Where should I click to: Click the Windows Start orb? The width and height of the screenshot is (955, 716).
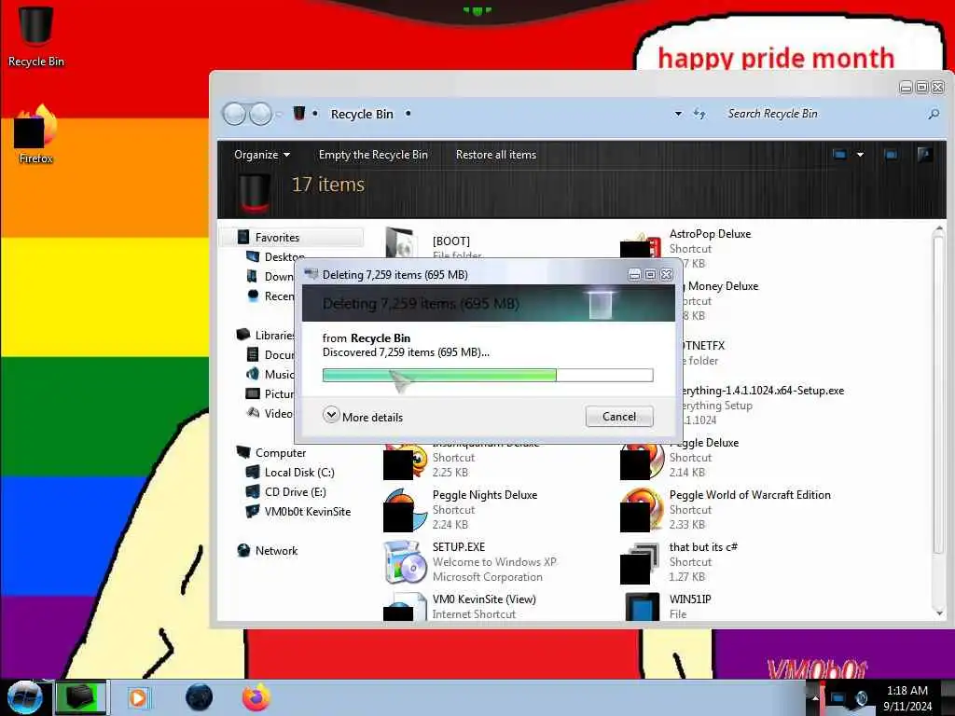click(x=24, y=697)
